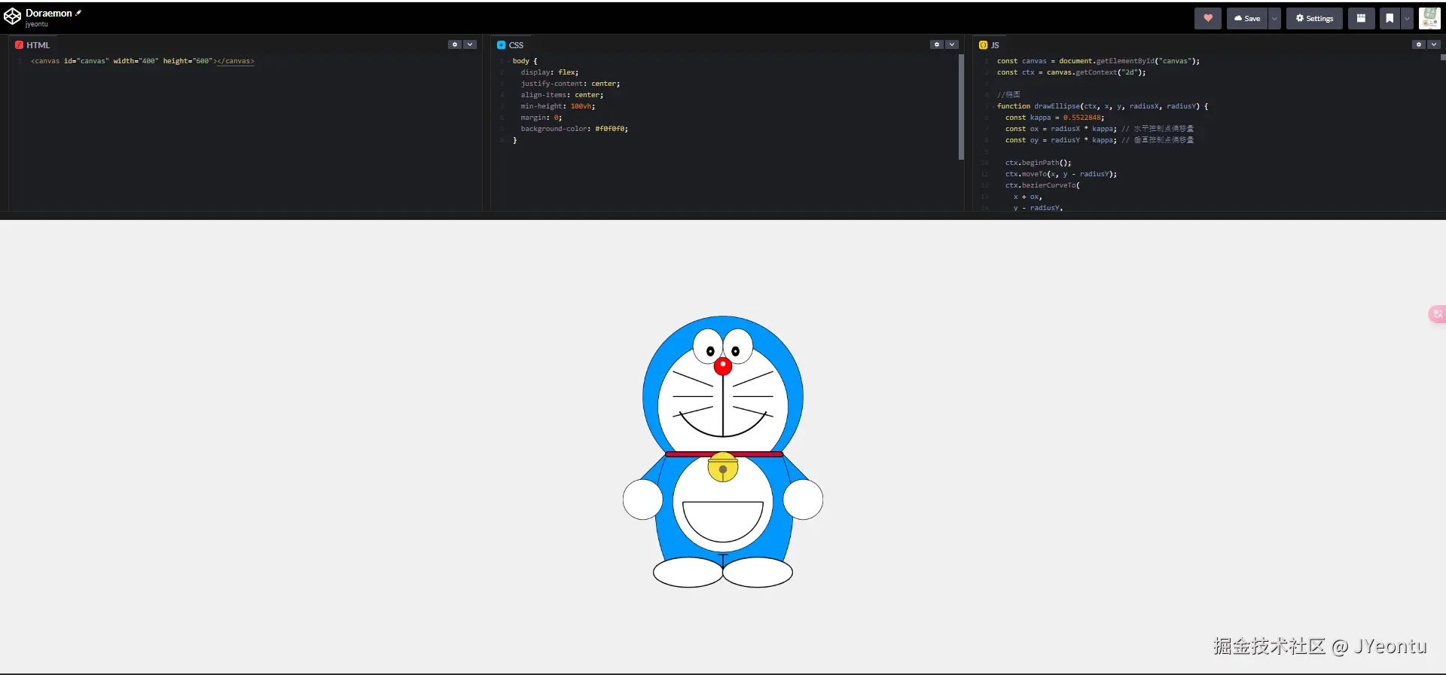
Task: Click the 'const oy = radiusY' line
Action: point(1100,140)
